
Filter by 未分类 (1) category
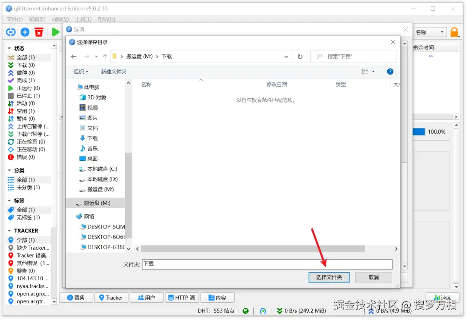(28, 188)
